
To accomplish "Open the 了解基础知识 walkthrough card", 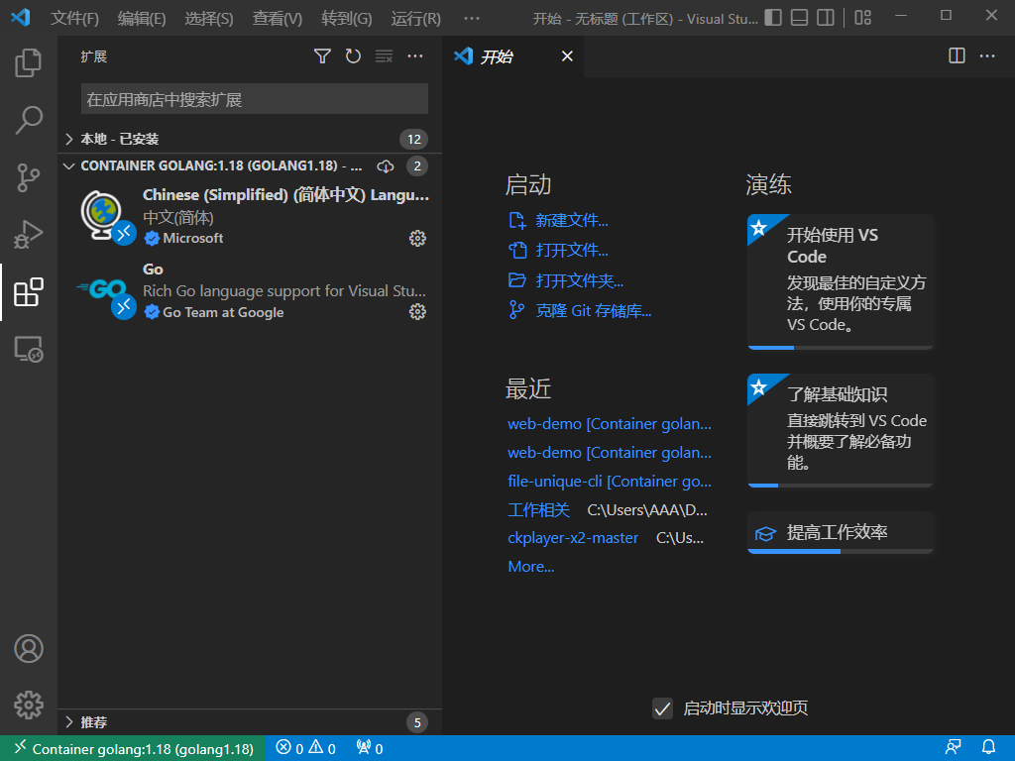I will click(841, 430).
